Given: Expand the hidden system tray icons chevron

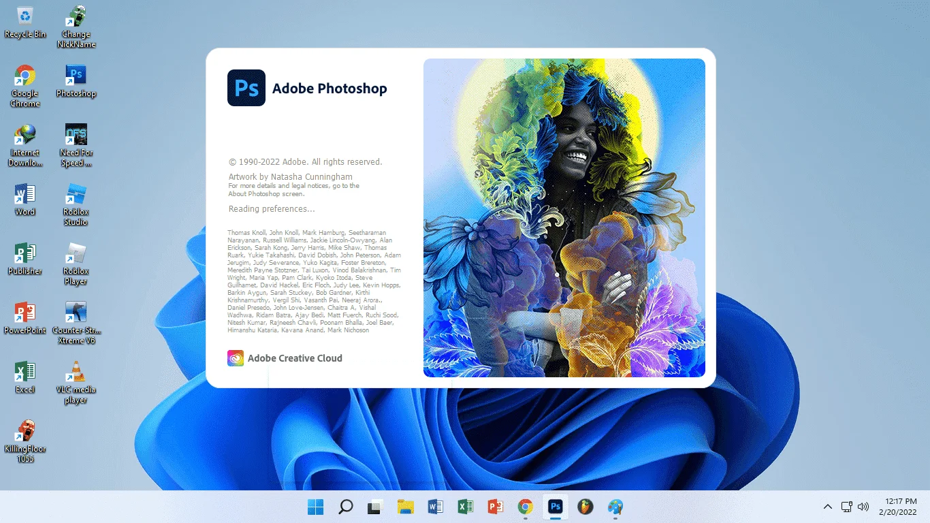Looking at the screenshot, I should (828, 507).
